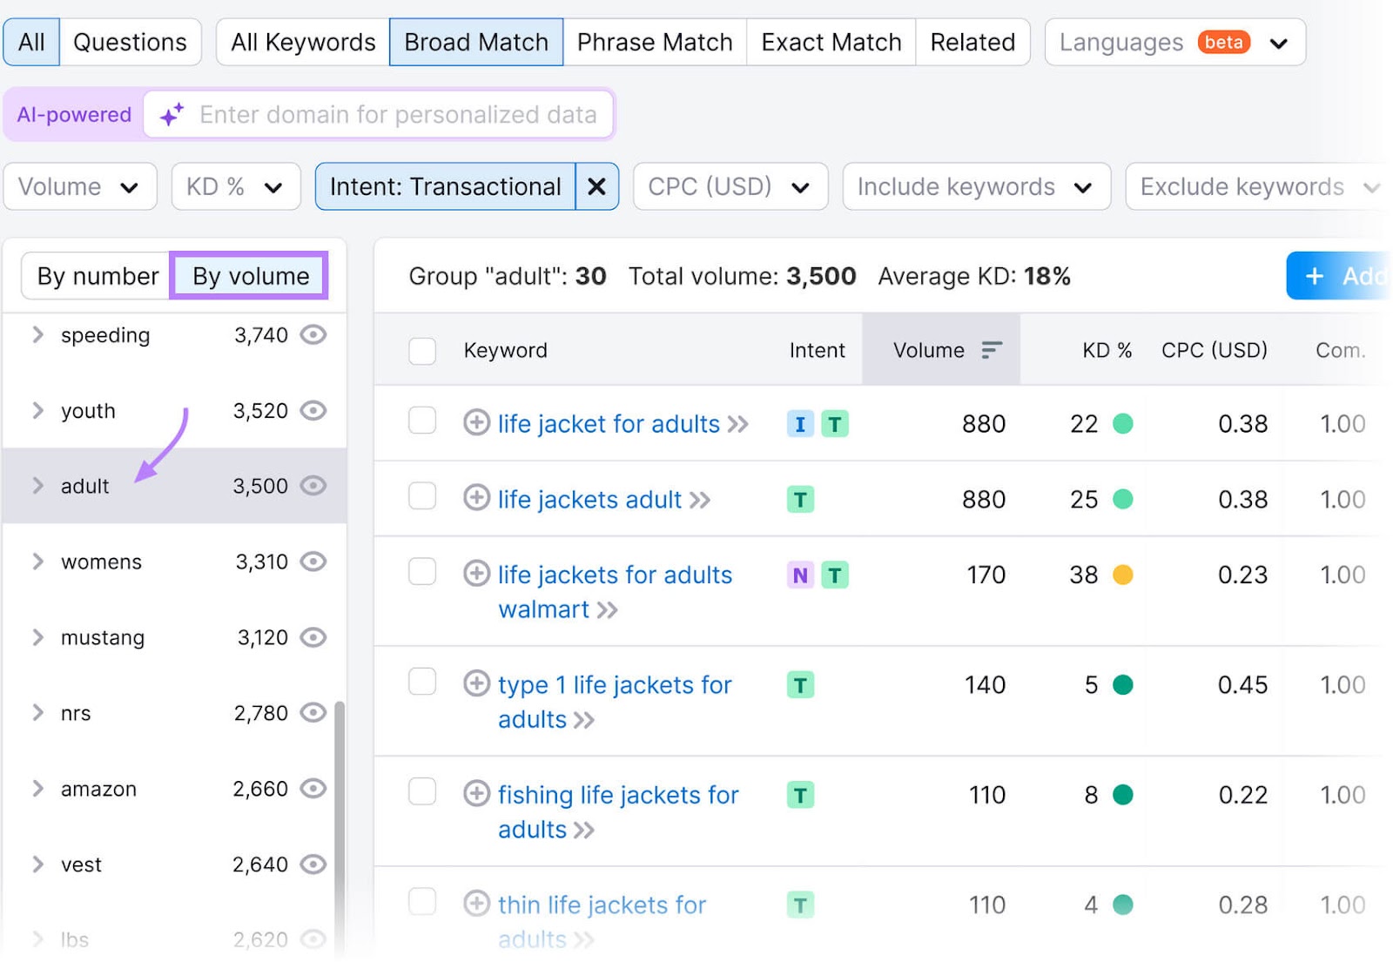Toggle visibility eye for vest group
Screen dimensions: 1393x962
coord(313,864)
